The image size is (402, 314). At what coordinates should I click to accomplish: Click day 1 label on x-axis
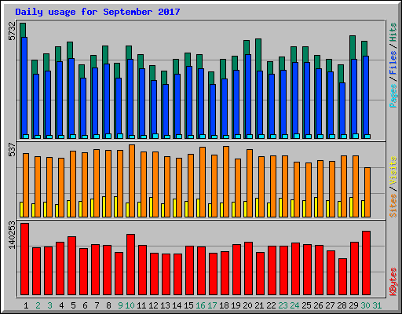(26, 305)
